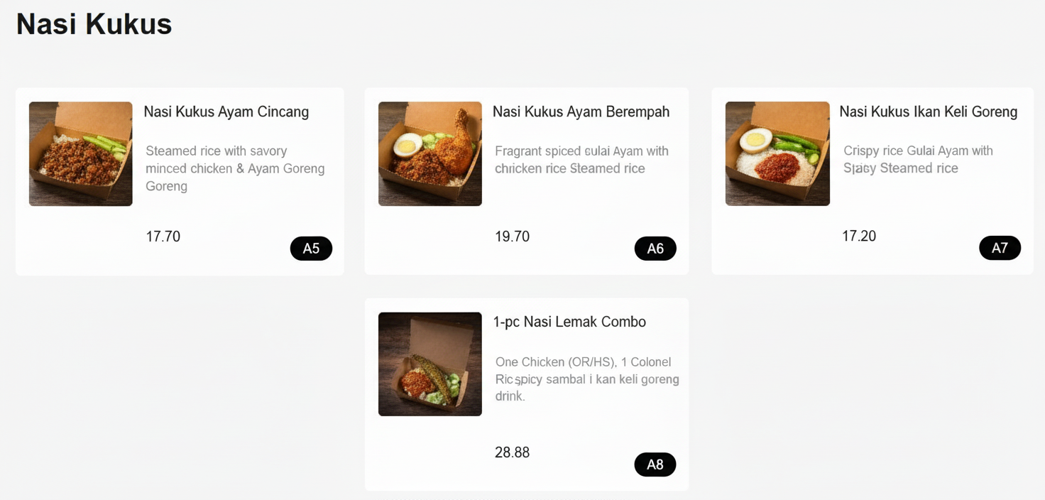Select the Nasi Kukus Ayam Berempah title
The height and width of the screenshot is (500, 1045).
click(581, 112)
